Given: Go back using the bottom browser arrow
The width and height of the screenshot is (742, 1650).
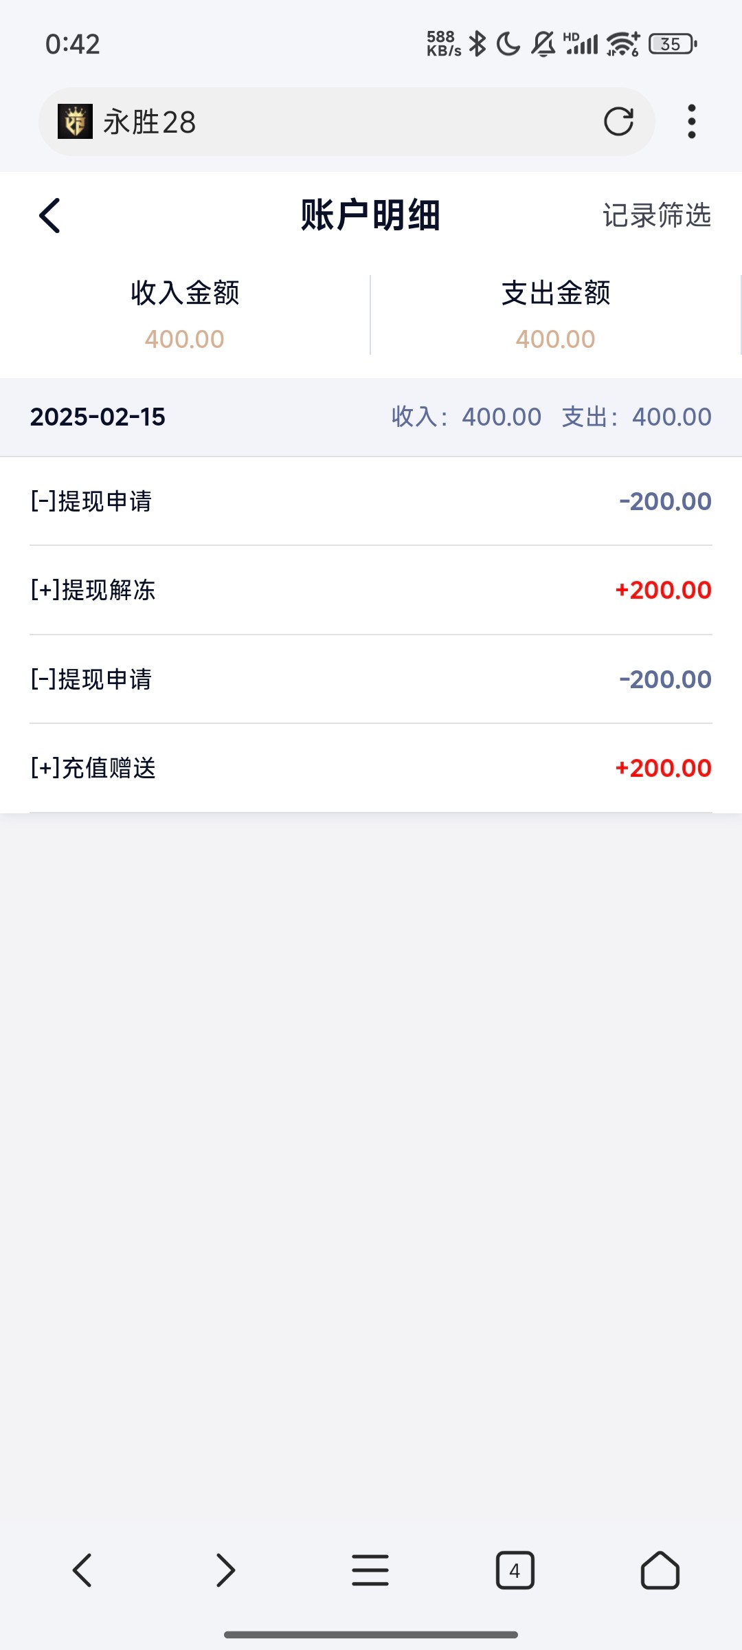Looking at the screenshot, I should click(x=82, y=1570).
